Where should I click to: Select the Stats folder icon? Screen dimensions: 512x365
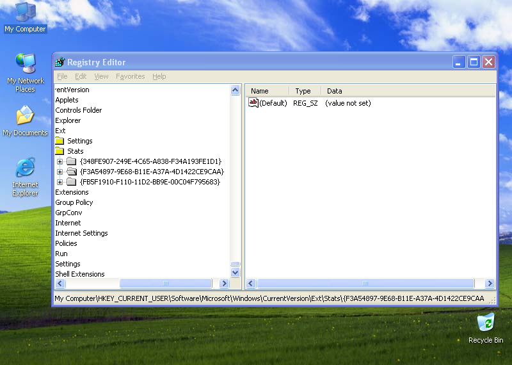pyautogui.click(x=60, y=151)
